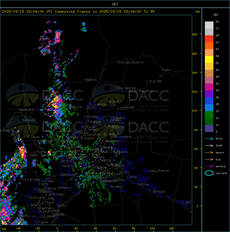Click the 'eb+bip' legend label

click(x=221, y=166)
